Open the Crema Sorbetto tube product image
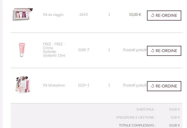This screenshot has width=187, height=128. click(22, 50)
